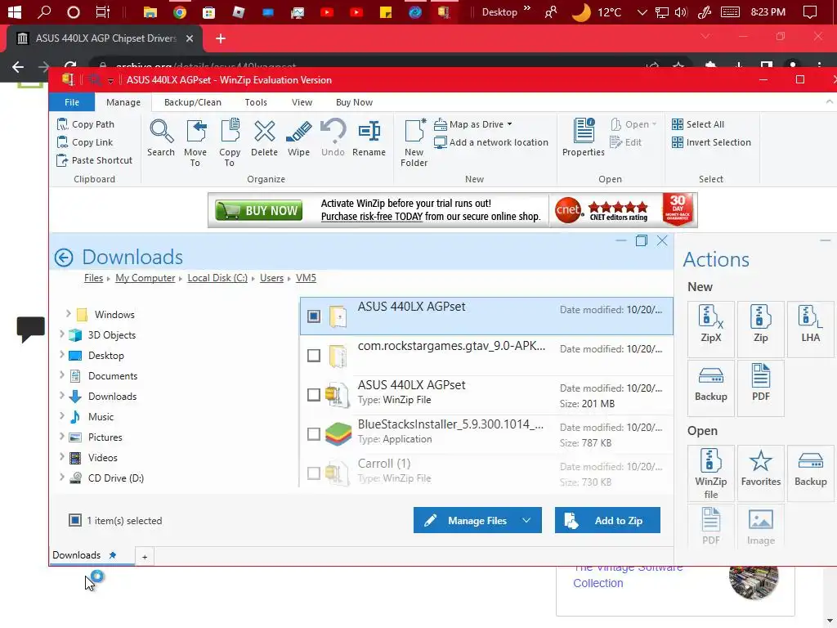
Task: Select the Move To tool
Action: tap(195, 143)
